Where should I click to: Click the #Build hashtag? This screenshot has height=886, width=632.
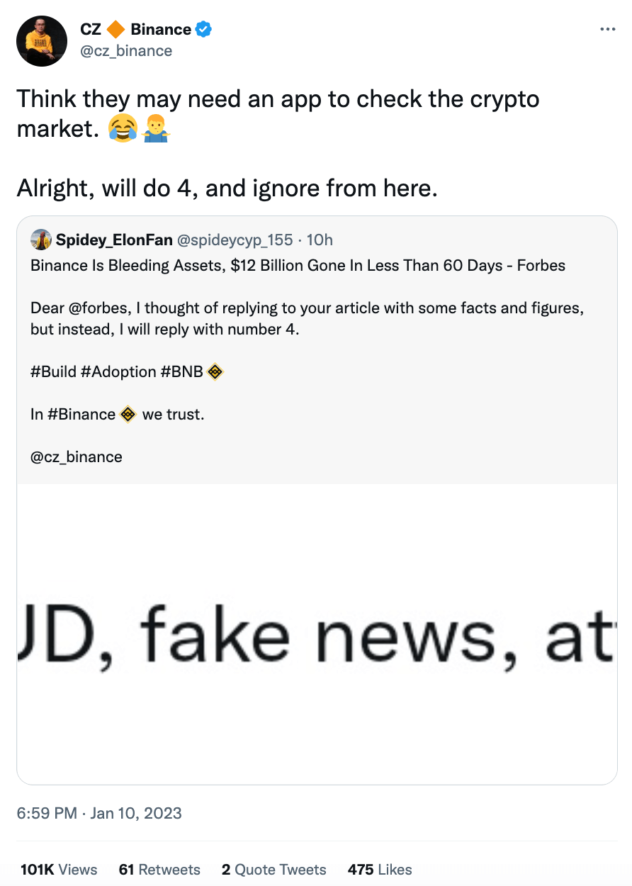tap(53, 372)
